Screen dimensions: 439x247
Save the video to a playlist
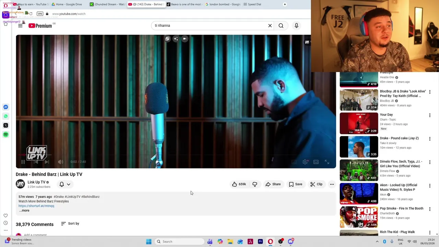(295, 184)
